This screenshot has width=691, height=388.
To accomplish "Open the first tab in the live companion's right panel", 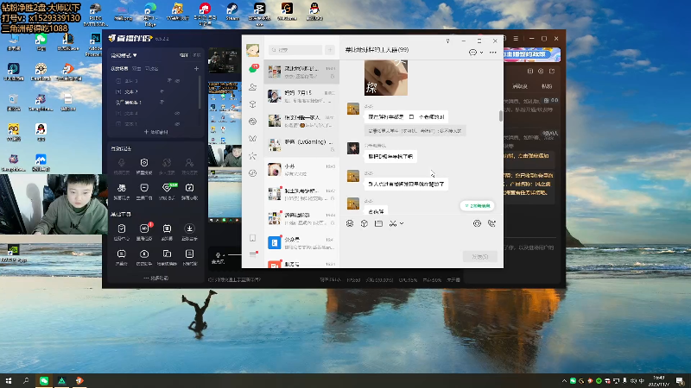I will tap(520, 86).
